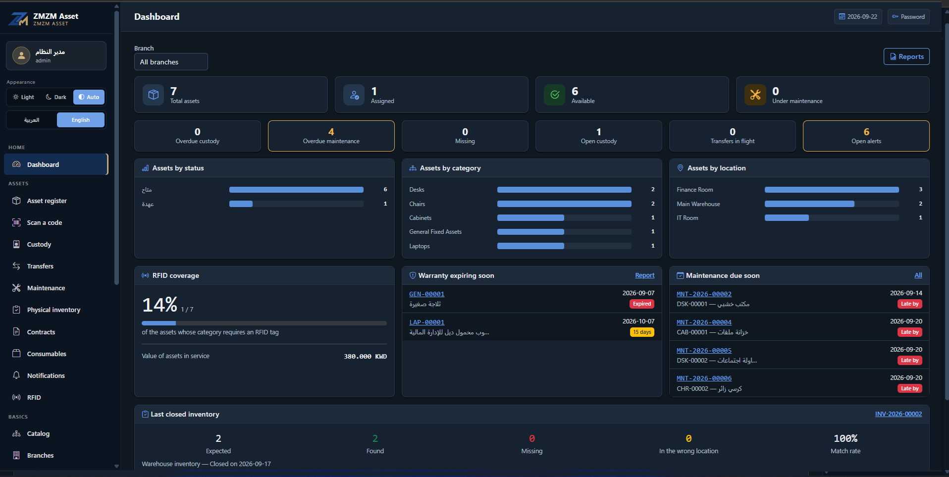Click the Notifications bell icon
The height and width of the screenshot is (477, 949).
(16, 375)
